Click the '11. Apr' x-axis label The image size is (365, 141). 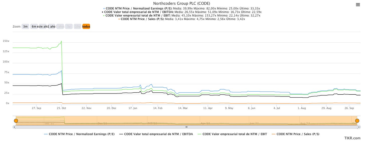click(208, 108)
